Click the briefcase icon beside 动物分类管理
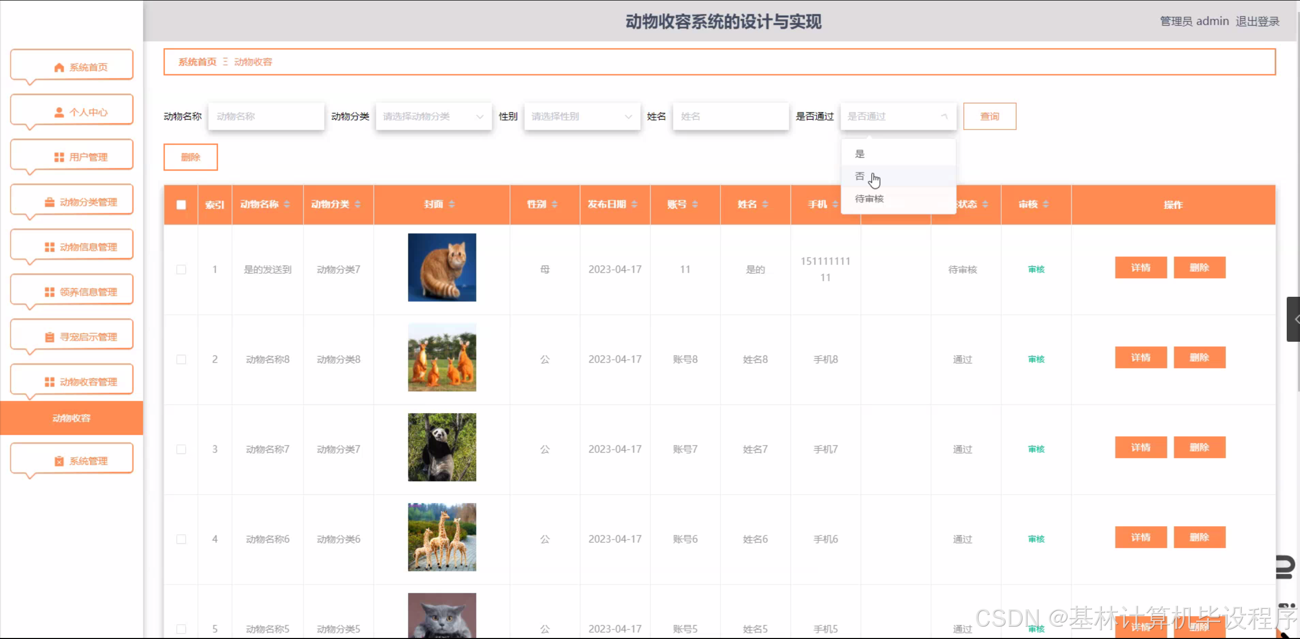The width and height of the screenshot is (1300, 639). click(50, 202)
